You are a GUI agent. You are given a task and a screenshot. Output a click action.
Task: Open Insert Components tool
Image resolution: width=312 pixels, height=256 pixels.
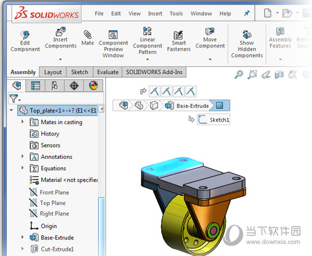(x=60, y=38)
